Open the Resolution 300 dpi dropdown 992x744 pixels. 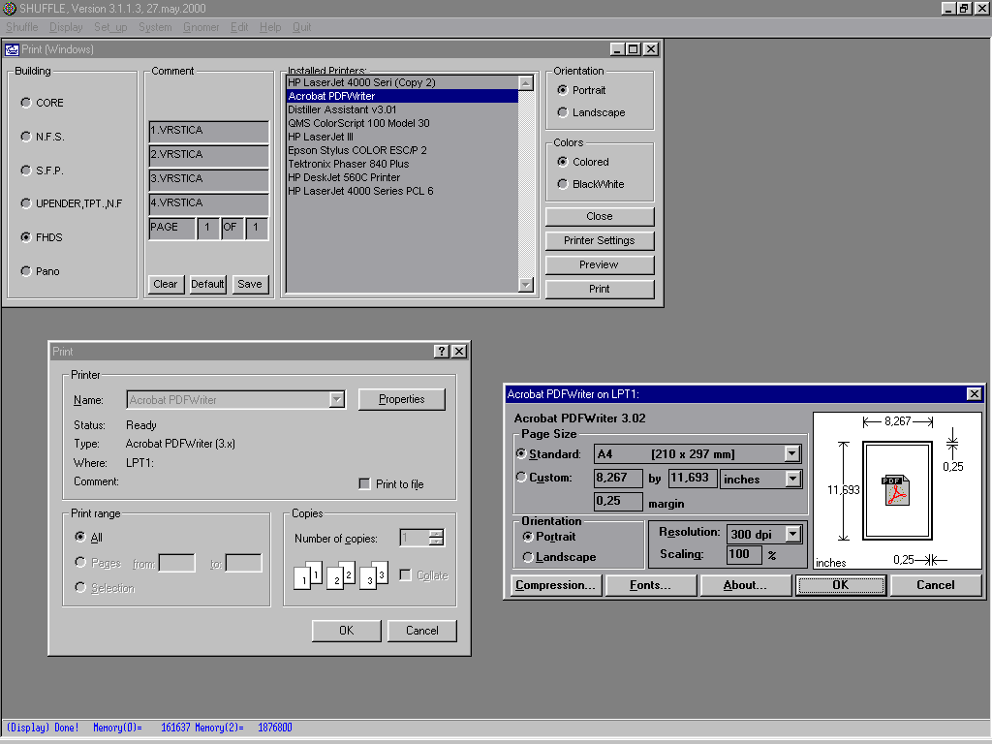coord(792,534)
